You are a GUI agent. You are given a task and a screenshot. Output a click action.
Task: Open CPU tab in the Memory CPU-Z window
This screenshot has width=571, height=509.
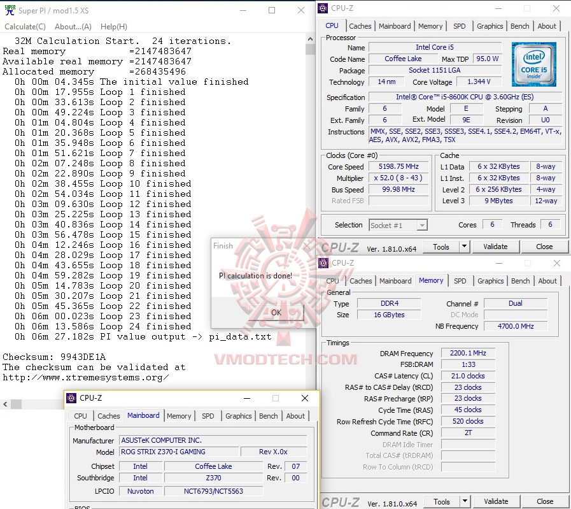pyautogui.click(x=332, y=281)
